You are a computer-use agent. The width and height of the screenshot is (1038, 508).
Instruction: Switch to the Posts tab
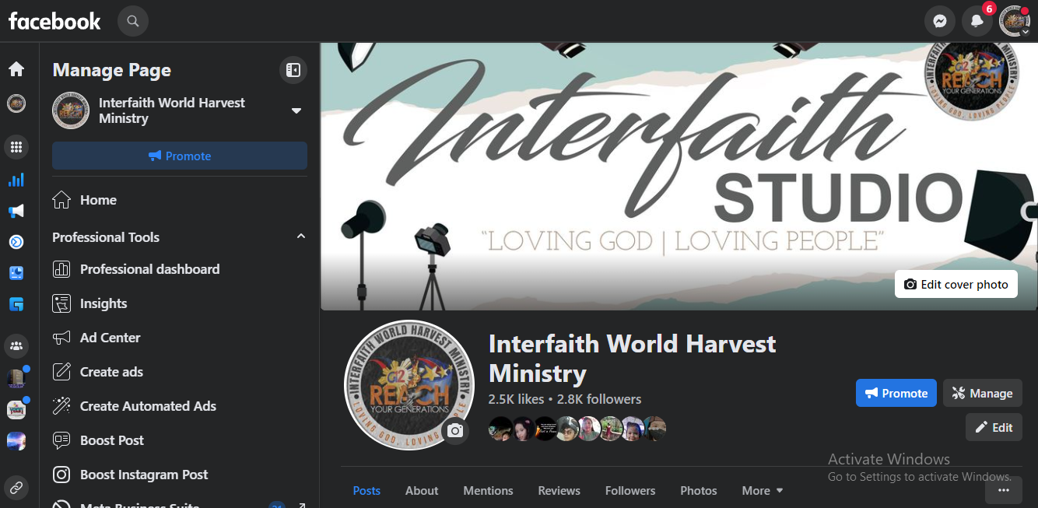(366, 490)
